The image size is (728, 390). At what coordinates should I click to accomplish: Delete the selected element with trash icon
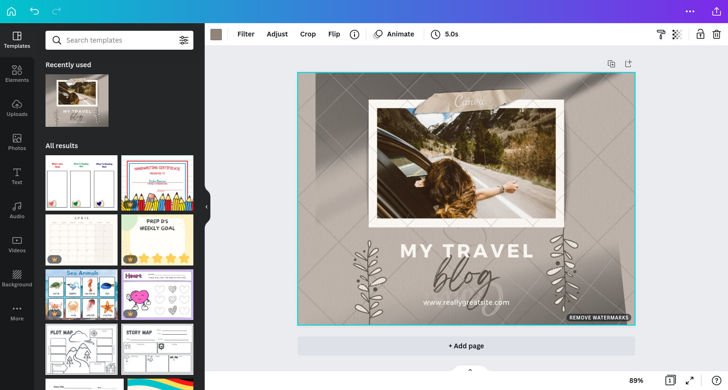coord(717,34)
